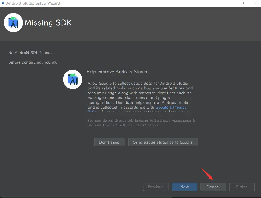Cancel the setup wizard

pos(213,187)
